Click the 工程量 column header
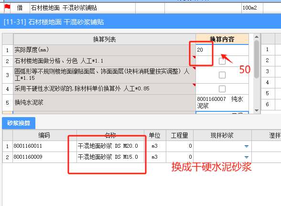The width and height of the screenshot is (281, 206). [180, 135]
